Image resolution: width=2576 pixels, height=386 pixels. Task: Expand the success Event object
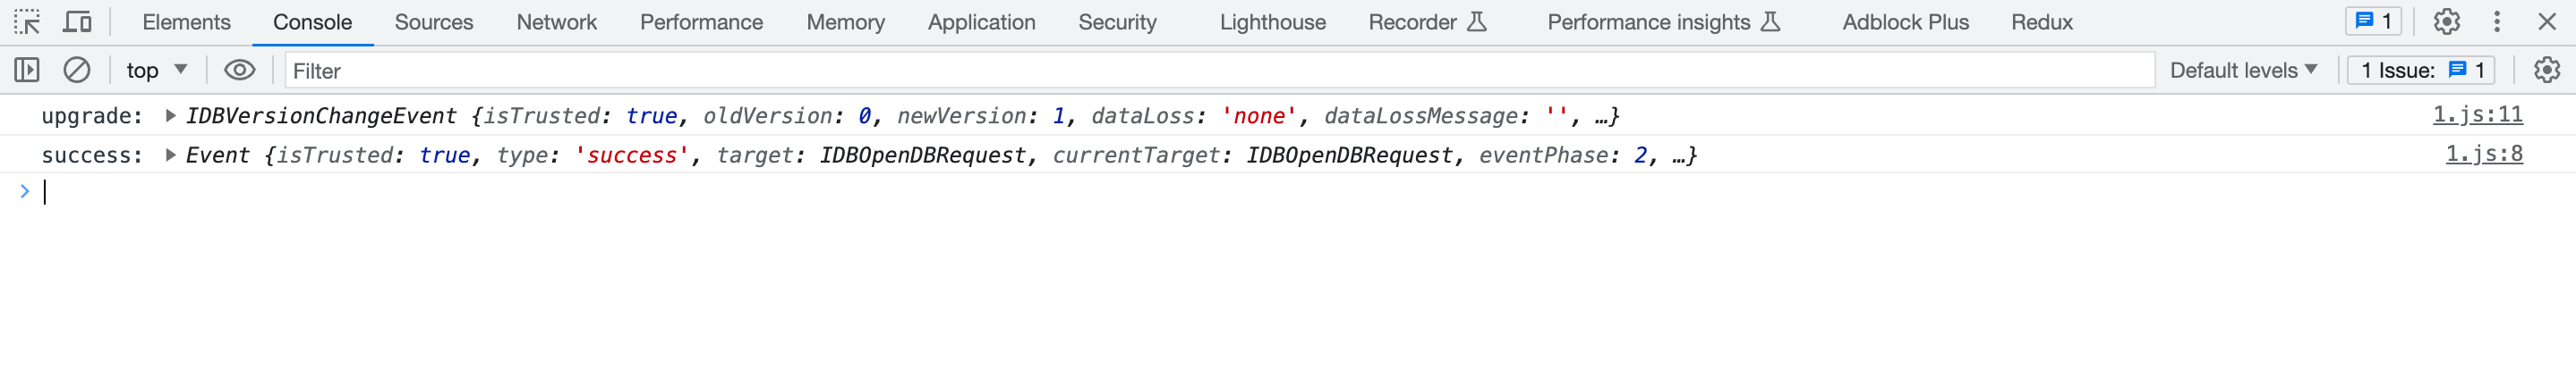171,155
